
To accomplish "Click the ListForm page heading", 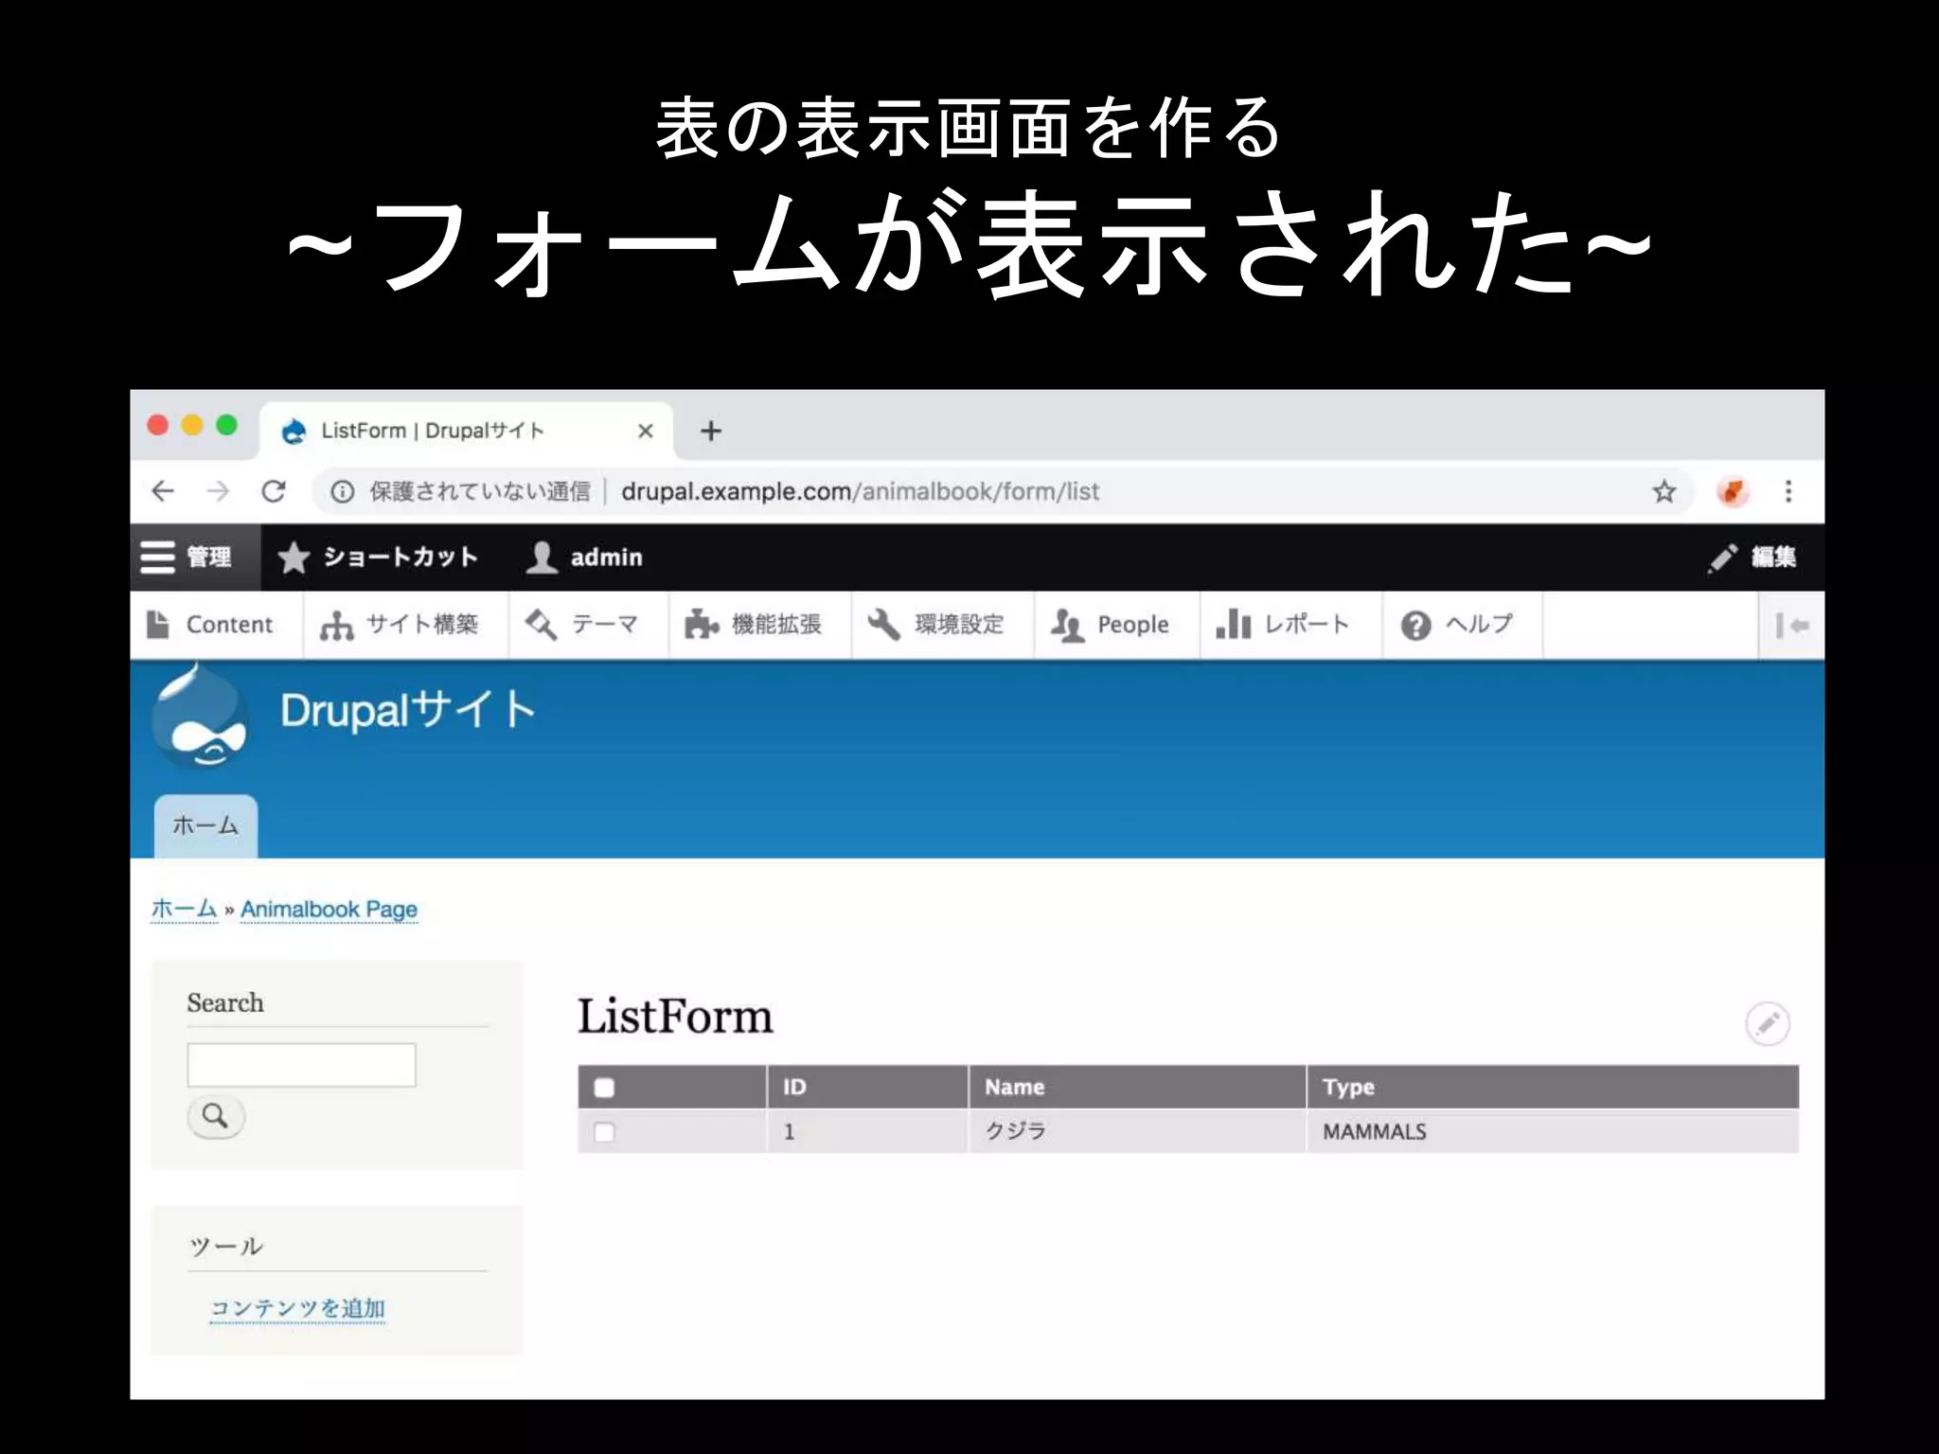I will pyautogui.click(x=675, y=1017).
